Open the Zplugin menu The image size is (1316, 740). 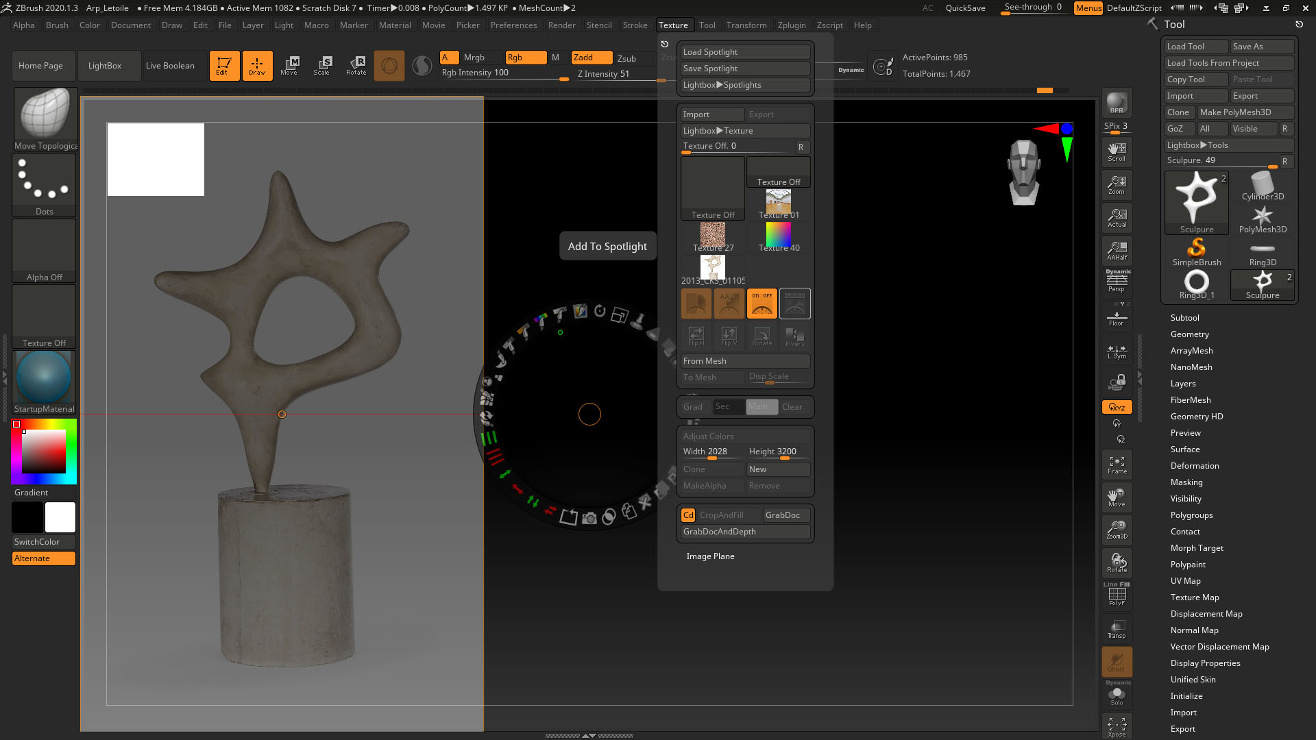click(x=792, y=25)
